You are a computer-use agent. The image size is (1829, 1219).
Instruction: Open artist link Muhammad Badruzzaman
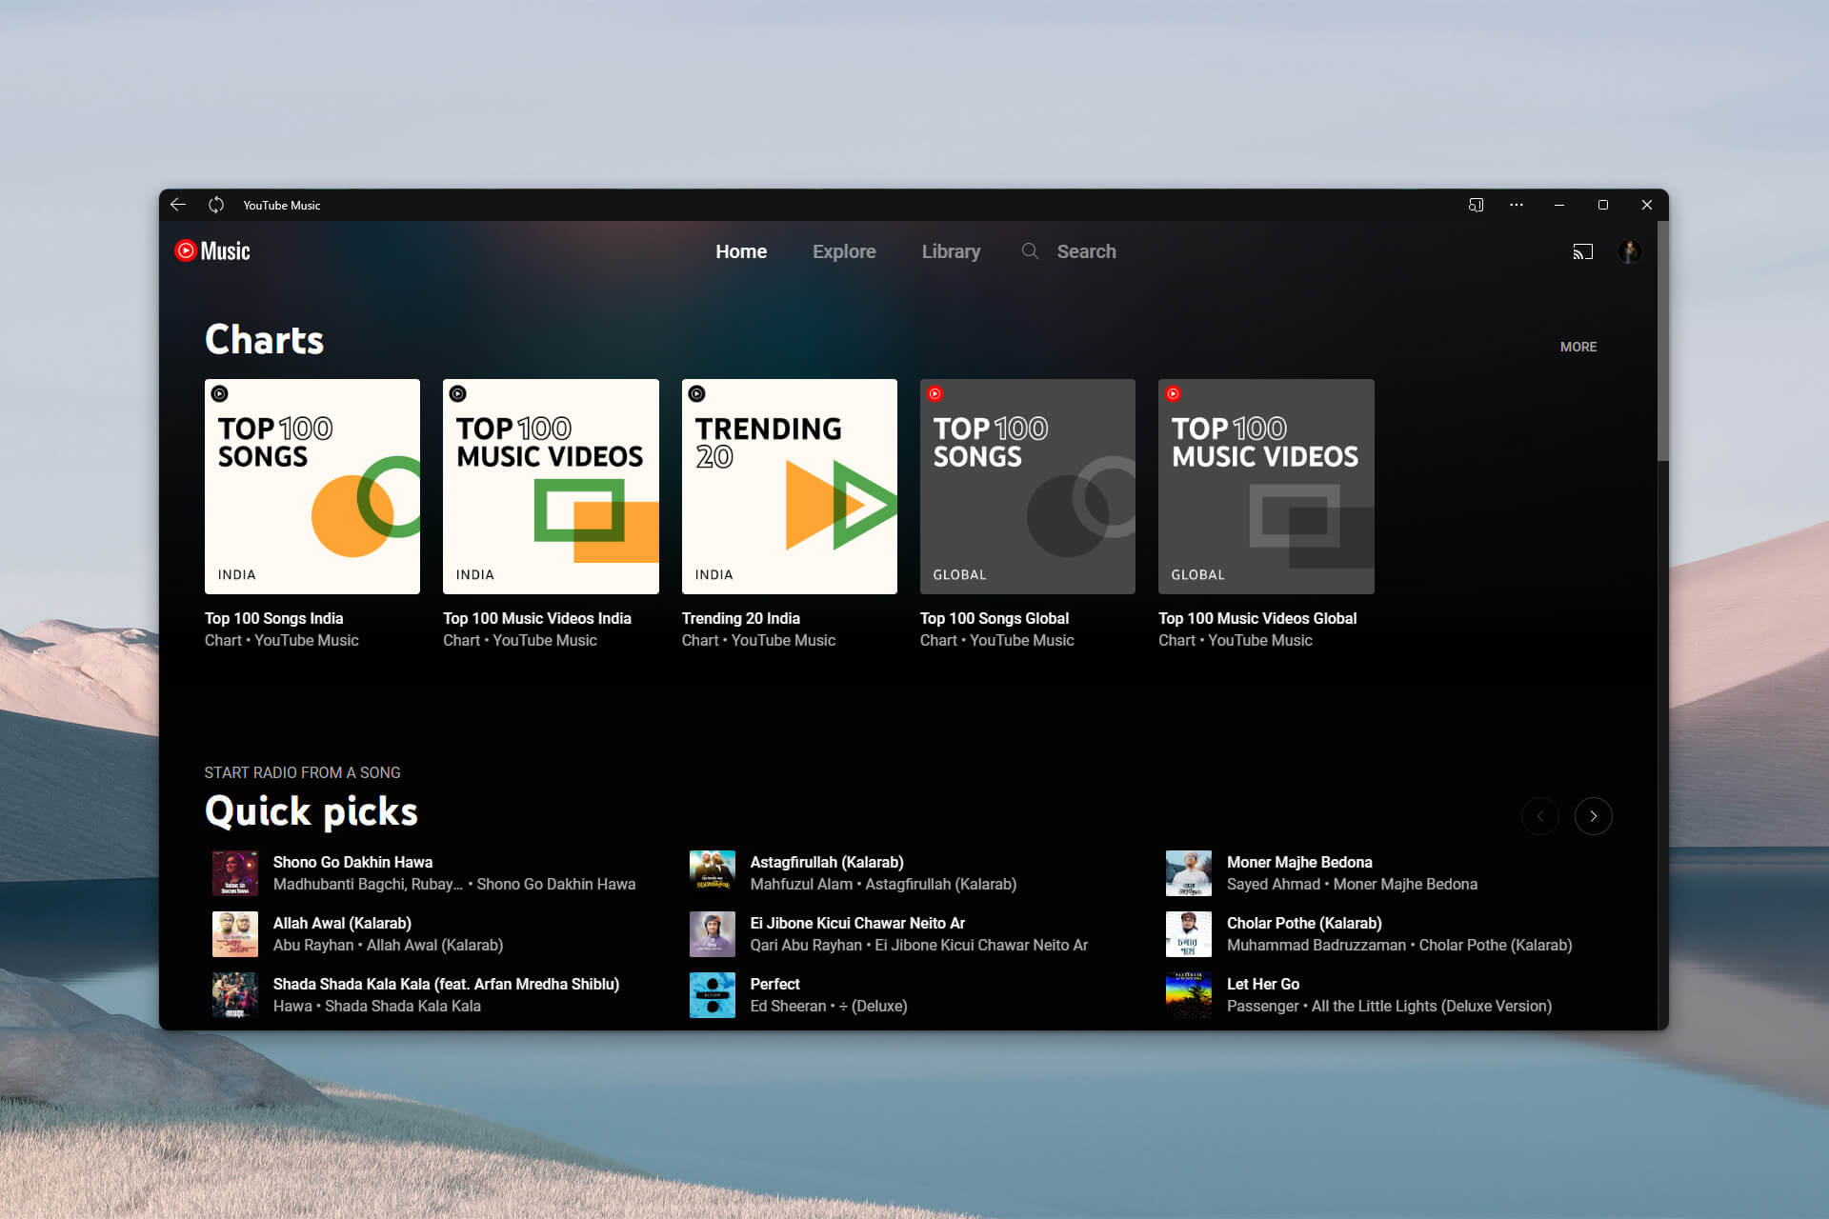coord(1316,945)
